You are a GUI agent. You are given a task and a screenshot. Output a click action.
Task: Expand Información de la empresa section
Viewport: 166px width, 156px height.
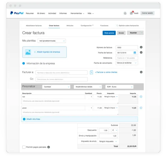point(24,63)
